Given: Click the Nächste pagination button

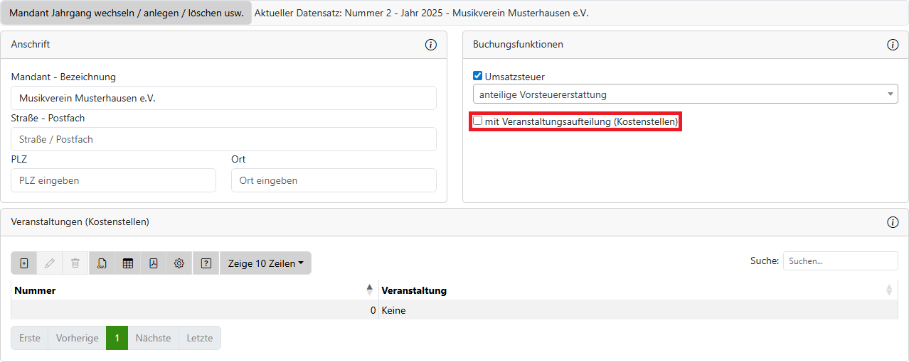Looking at the screenshot, I should pyautogui.click(x=153, y=338).
